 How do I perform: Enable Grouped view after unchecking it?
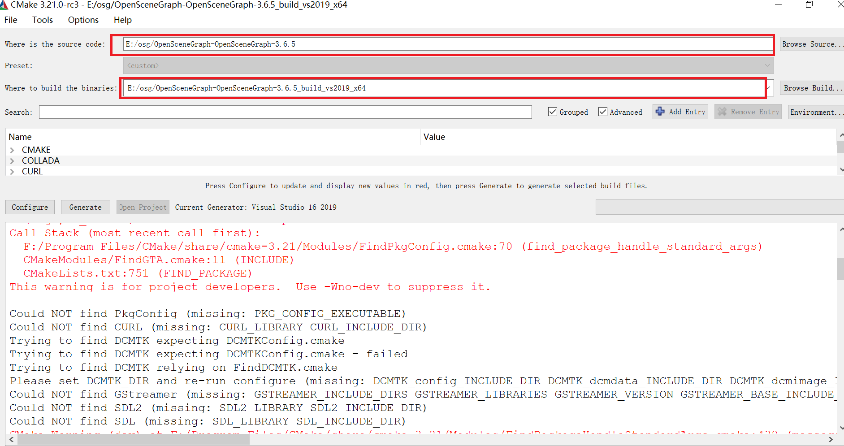(x=553, y=112)
